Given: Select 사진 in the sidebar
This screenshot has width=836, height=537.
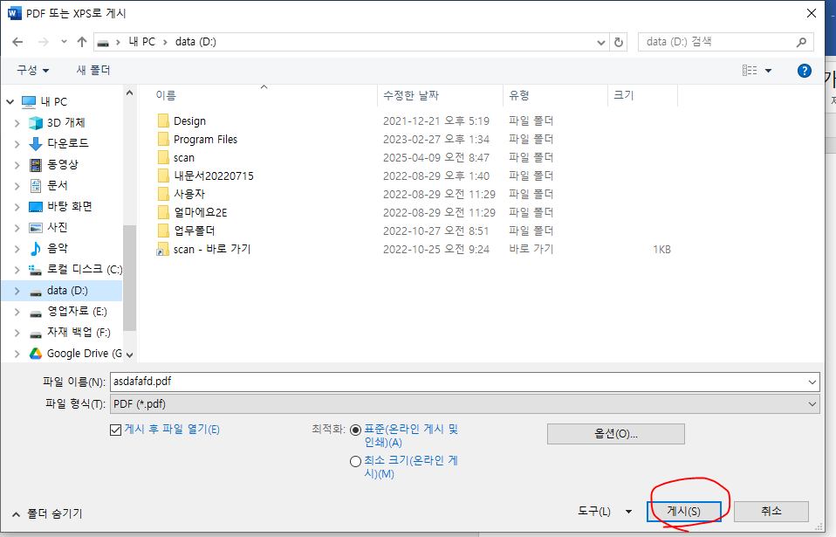Looking at the screenshot, I should [x=57, y=227].
